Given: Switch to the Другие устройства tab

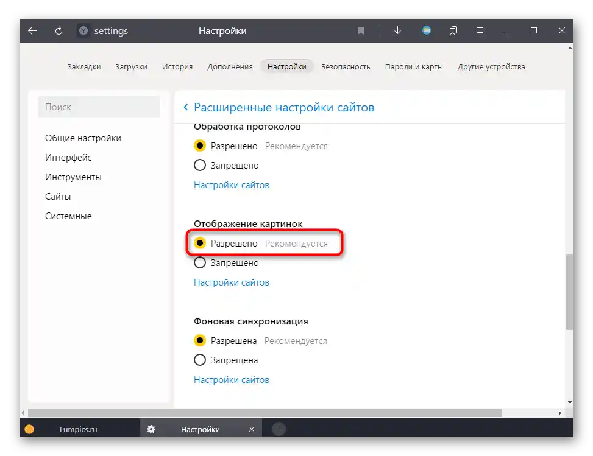Looking at the screenshot, I should tap(491, 67).
